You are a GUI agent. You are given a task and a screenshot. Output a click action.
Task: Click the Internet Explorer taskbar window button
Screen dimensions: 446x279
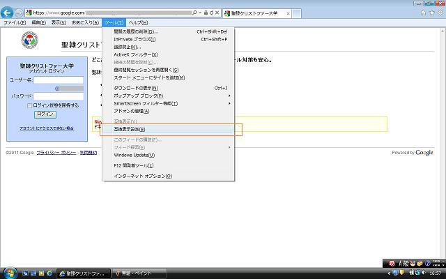click(84, 273)
